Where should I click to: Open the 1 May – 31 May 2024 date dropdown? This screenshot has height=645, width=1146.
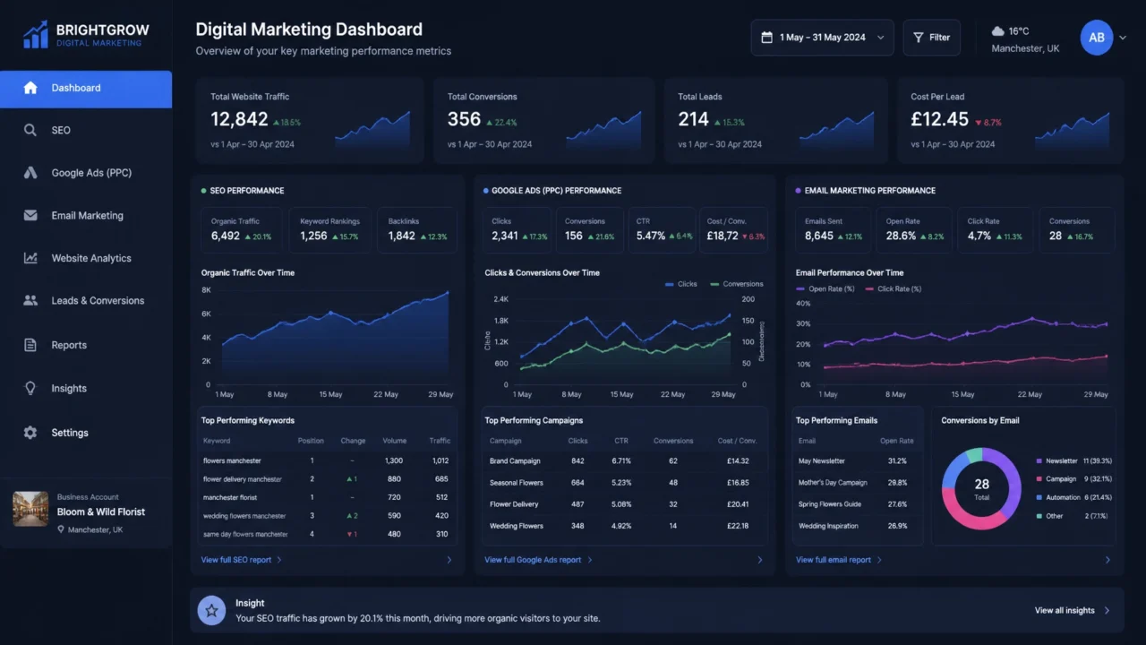(x=822, y=38)
